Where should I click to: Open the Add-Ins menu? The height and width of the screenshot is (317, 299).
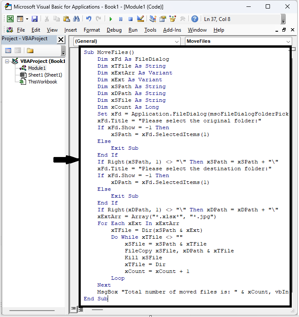172,30
